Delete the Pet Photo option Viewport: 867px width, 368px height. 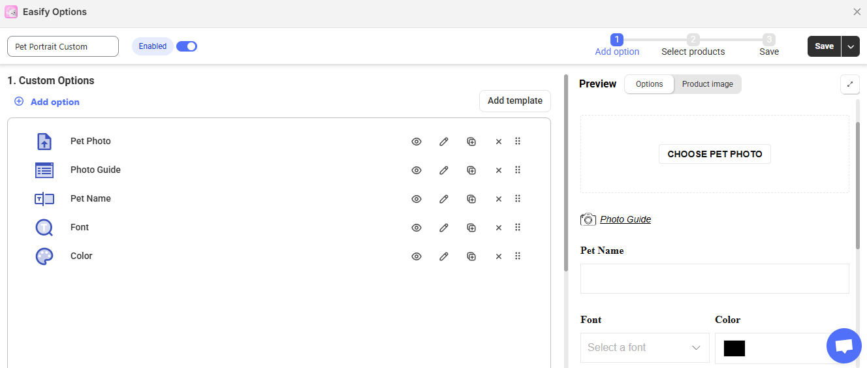(499, 142)
